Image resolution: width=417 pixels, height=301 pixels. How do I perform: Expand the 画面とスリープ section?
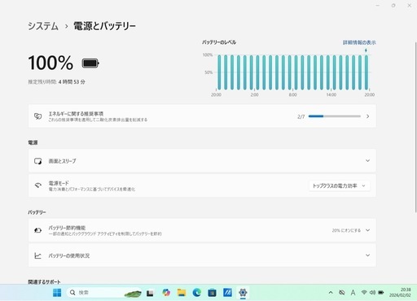pyautogui.click(x=202, y=161)
